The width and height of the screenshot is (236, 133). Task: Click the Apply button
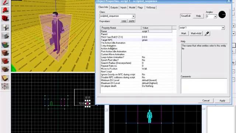click(x=222, y=100)
